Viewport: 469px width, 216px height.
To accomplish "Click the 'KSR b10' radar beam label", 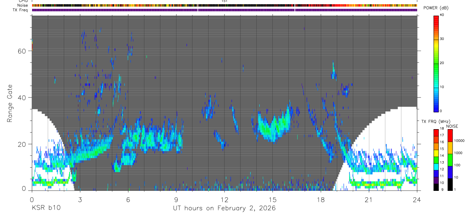I will tap(46, 208).
